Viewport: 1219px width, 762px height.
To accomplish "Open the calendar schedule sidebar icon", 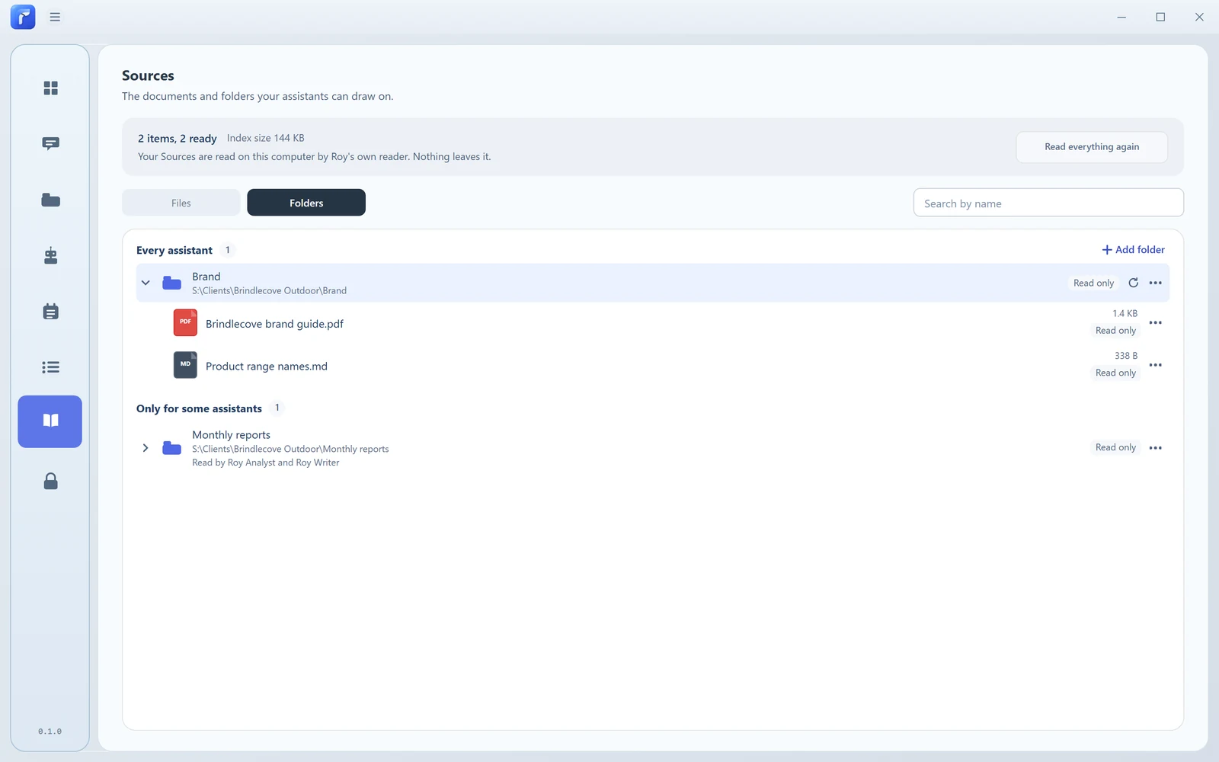I will [x=50, y=311].
